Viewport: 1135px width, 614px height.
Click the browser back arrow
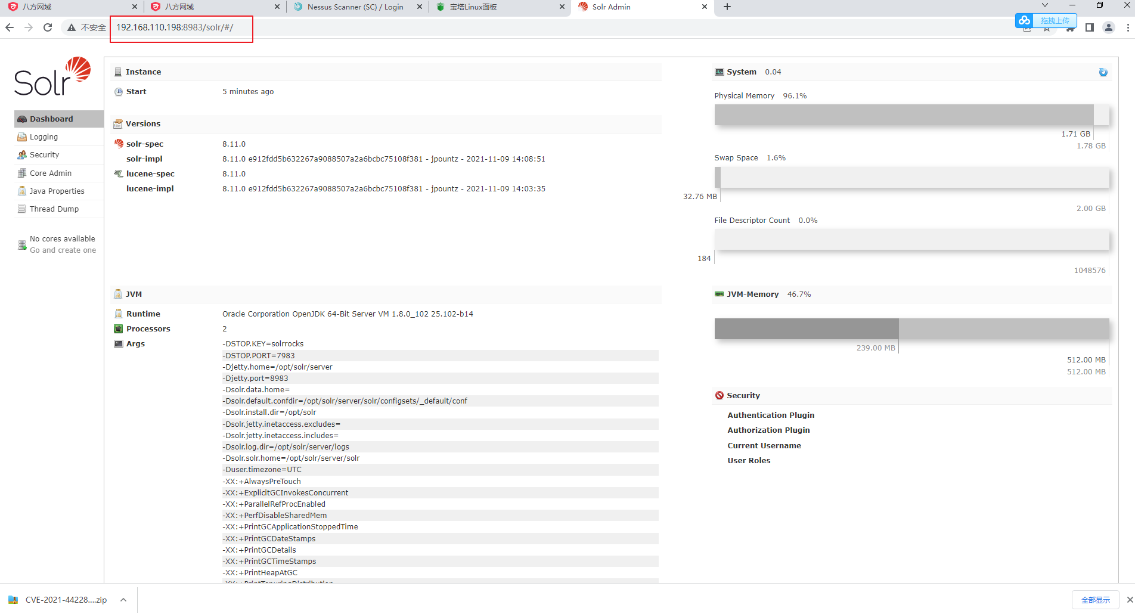pyautogui.click(x=10, y=27)
